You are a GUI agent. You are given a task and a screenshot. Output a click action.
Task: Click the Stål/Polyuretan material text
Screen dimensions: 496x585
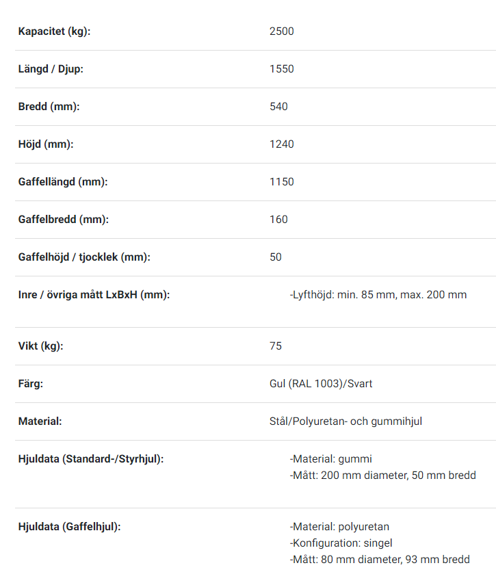(345, 421)
